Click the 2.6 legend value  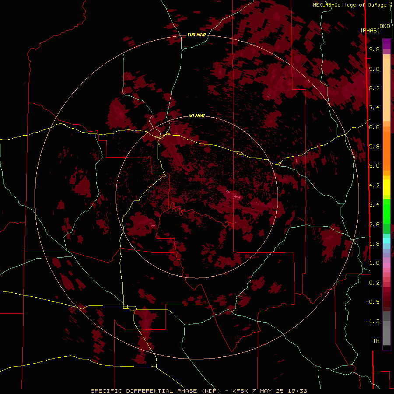pyautogui.click(x=374, y=224)
